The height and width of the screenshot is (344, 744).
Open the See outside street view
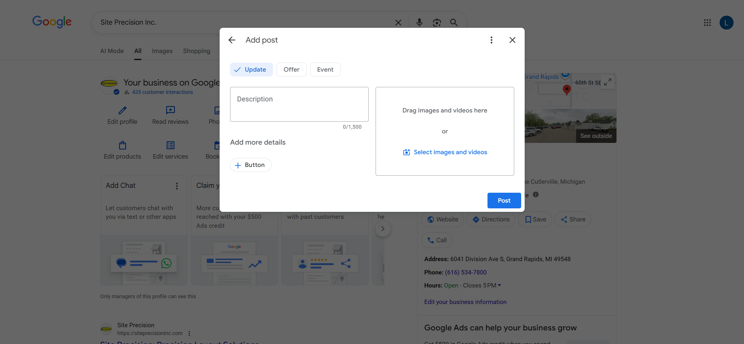(596, 136)
